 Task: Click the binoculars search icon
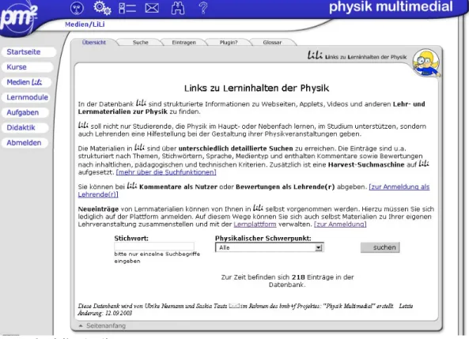pyautogui.click(x=178, y=8)
